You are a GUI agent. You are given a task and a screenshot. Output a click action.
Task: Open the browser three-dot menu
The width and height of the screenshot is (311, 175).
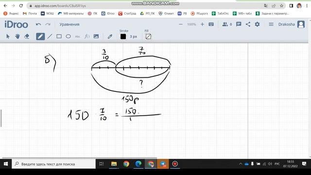coord(307,6)
